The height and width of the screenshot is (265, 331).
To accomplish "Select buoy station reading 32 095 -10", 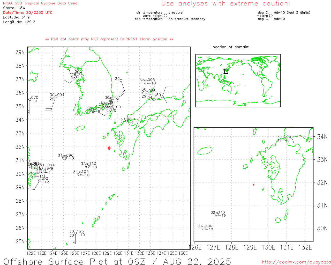I will [x=146, y=82].
